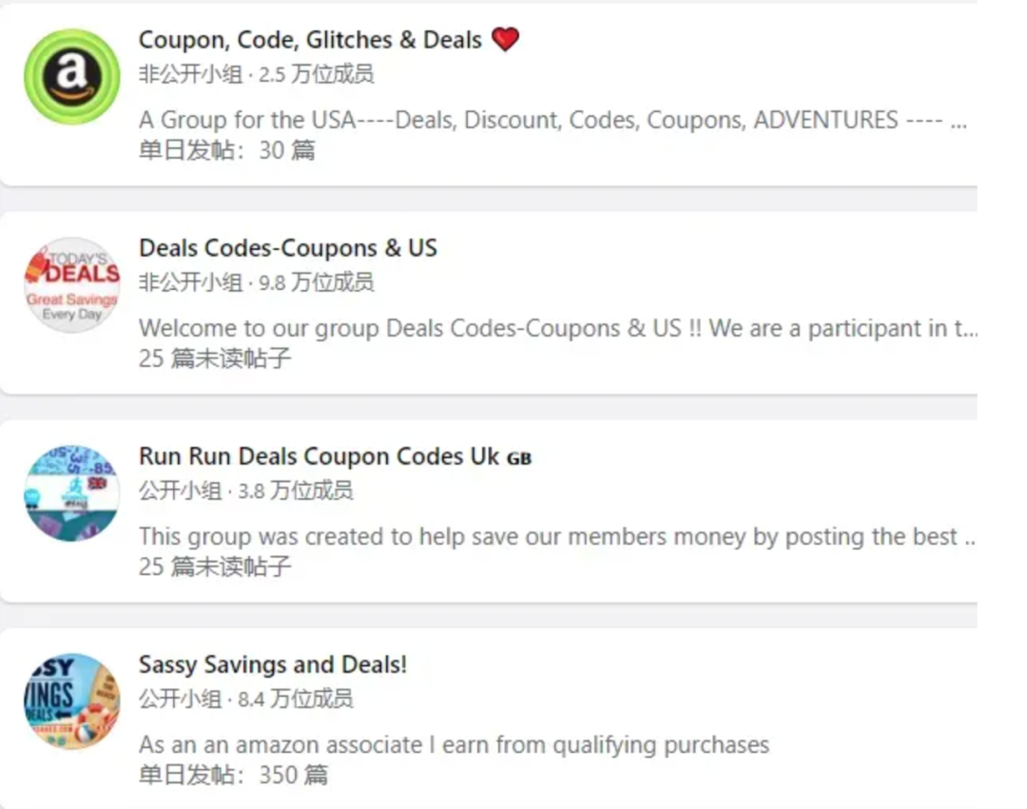
Task: Open Coupon, Code, Glitches & Deals group
Action: (310, 40)
